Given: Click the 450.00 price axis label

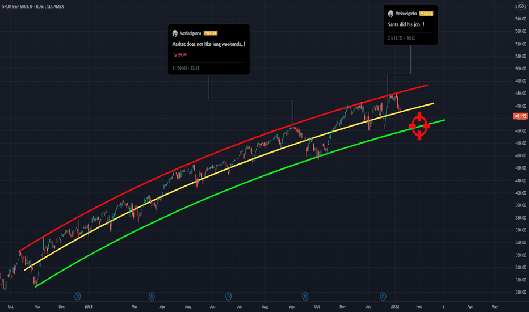Looking at the screenshot, I should [x=520, y=131].
